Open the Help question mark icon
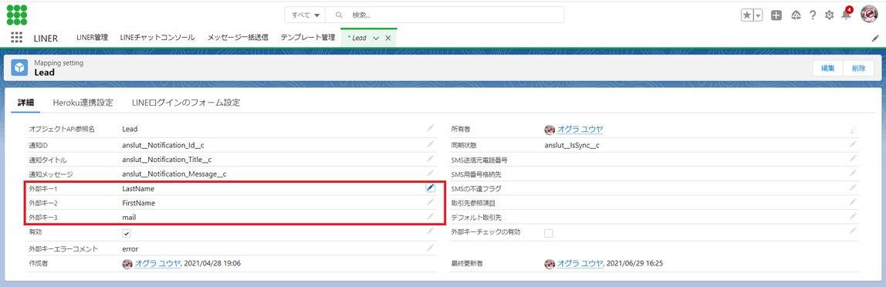The image size is (886, 287). click(x=813, y=15)
